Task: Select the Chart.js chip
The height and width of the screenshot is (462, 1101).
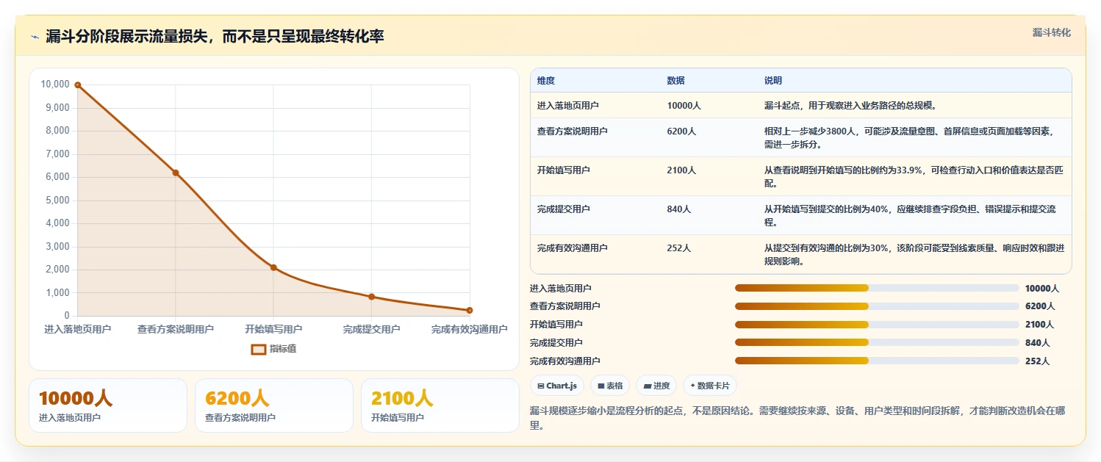Action: (x=556, y=386)
